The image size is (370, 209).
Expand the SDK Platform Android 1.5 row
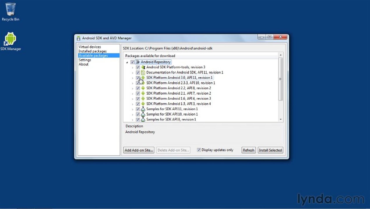click(x=133, y=104)
